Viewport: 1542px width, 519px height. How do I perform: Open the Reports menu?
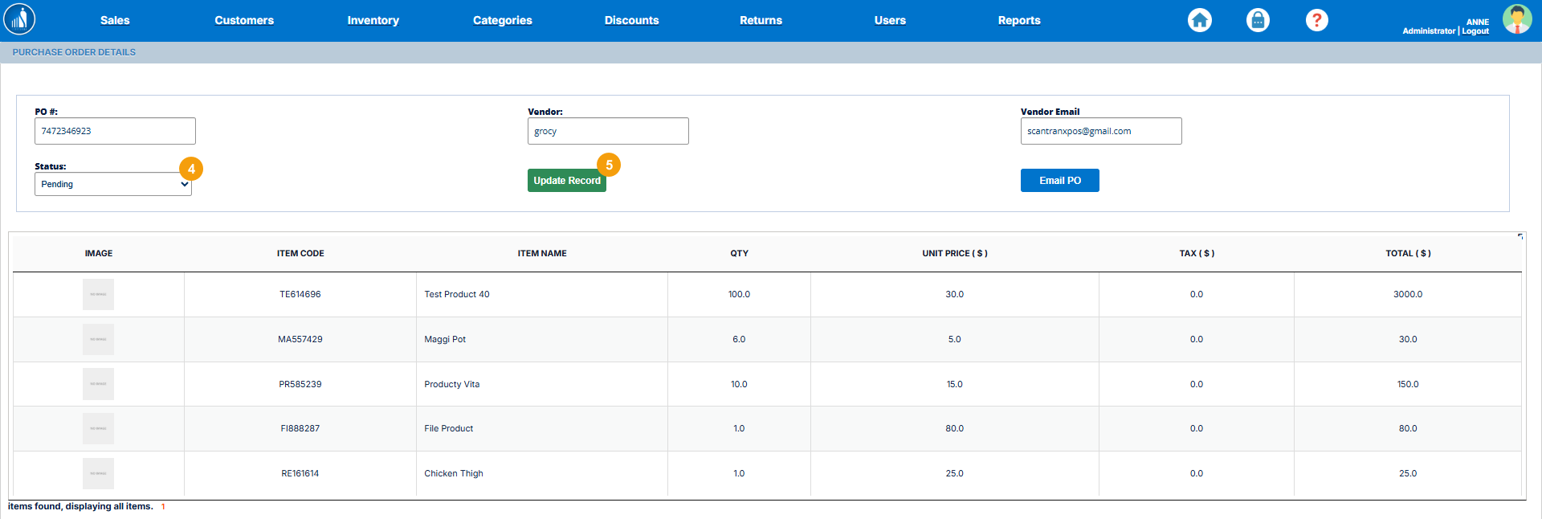[x=1018, y=21]
